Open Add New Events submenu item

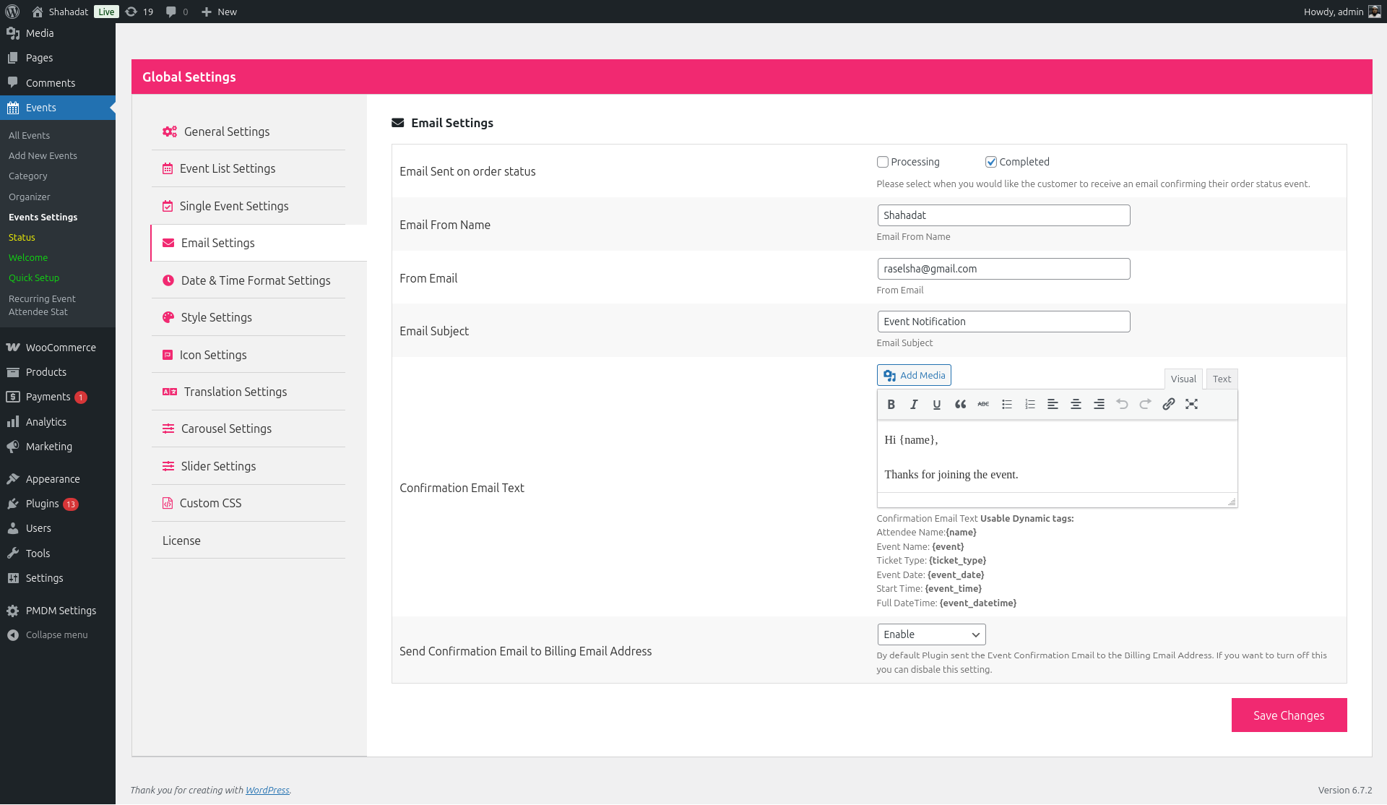[x=43, y=155]
